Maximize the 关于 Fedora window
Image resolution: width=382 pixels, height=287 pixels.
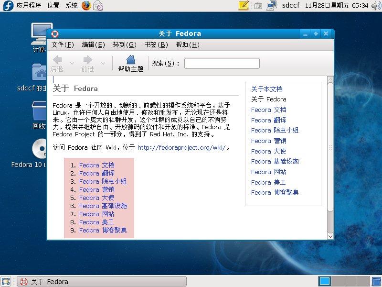(316, 33)
